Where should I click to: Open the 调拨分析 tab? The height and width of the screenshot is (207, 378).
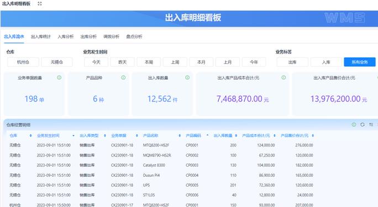tap(112, 36)
